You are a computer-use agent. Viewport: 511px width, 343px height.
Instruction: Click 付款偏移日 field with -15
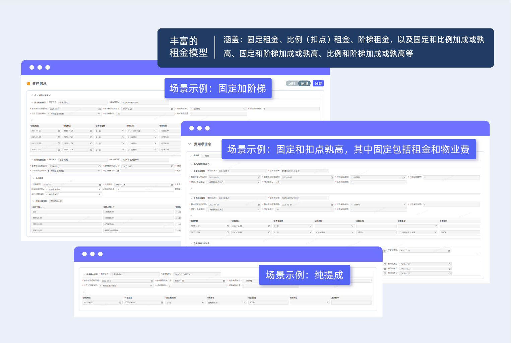click(145, 114)
